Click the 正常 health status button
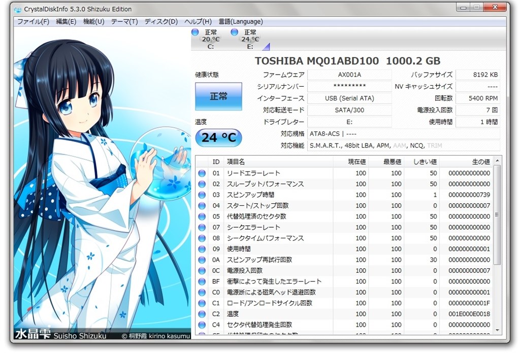This screenshot has width=520, height=353. coord(218,96)
